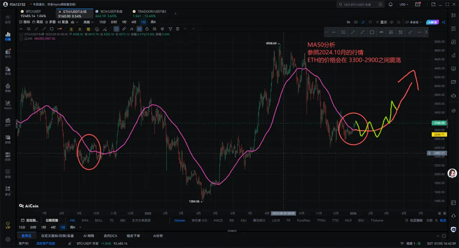
Task: Toggle the MACD sub-indicator
Action: [x=218, y=220]
